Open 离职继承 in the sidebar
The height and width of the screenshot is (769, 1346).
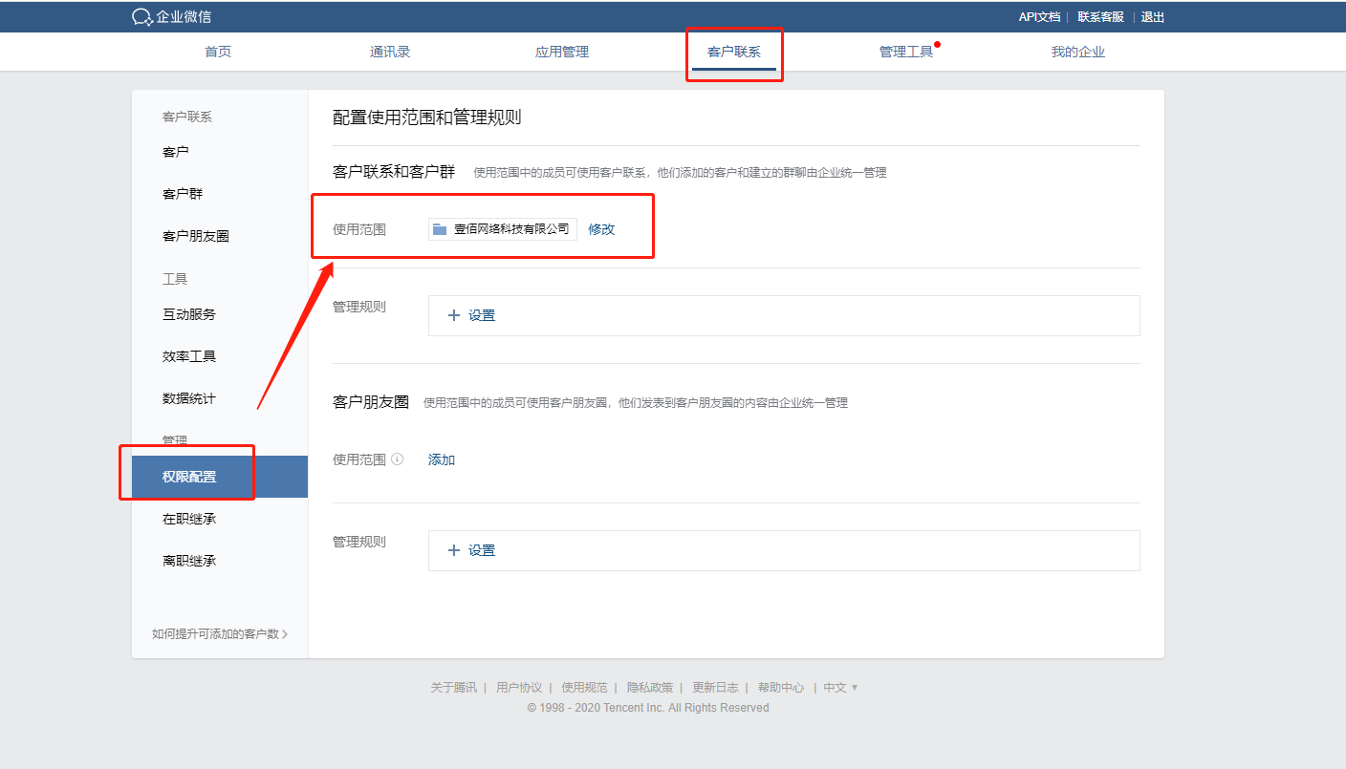tap(189, 561)
